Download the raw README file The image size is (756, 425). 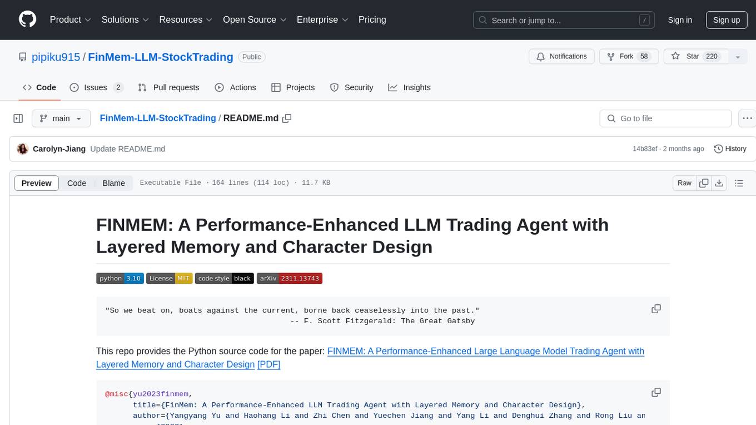(719, 183)
